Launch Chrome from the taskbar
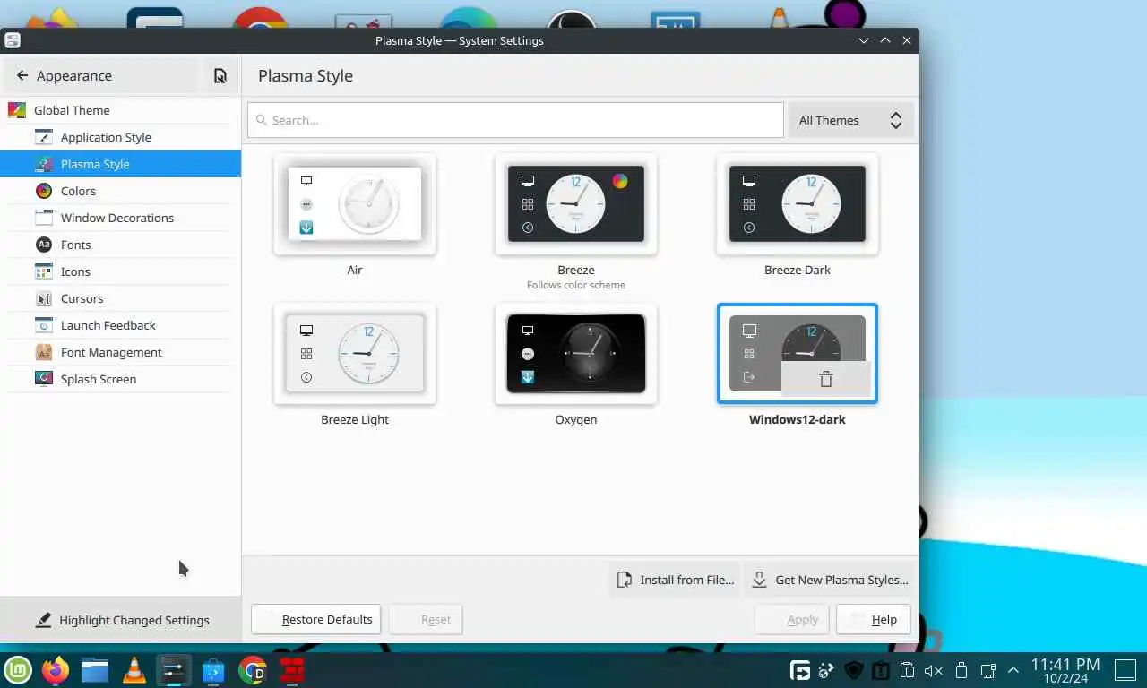Screen dimensions: 1147x688 coord(253,670)
